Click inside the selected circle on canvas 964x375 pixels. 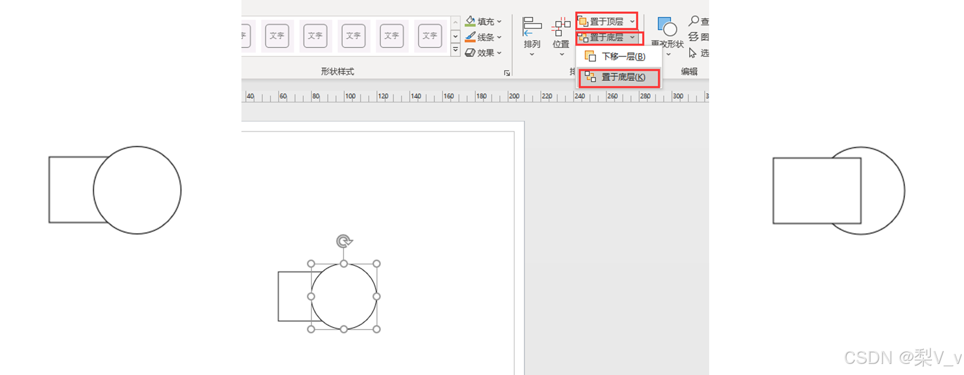[344, 296]
